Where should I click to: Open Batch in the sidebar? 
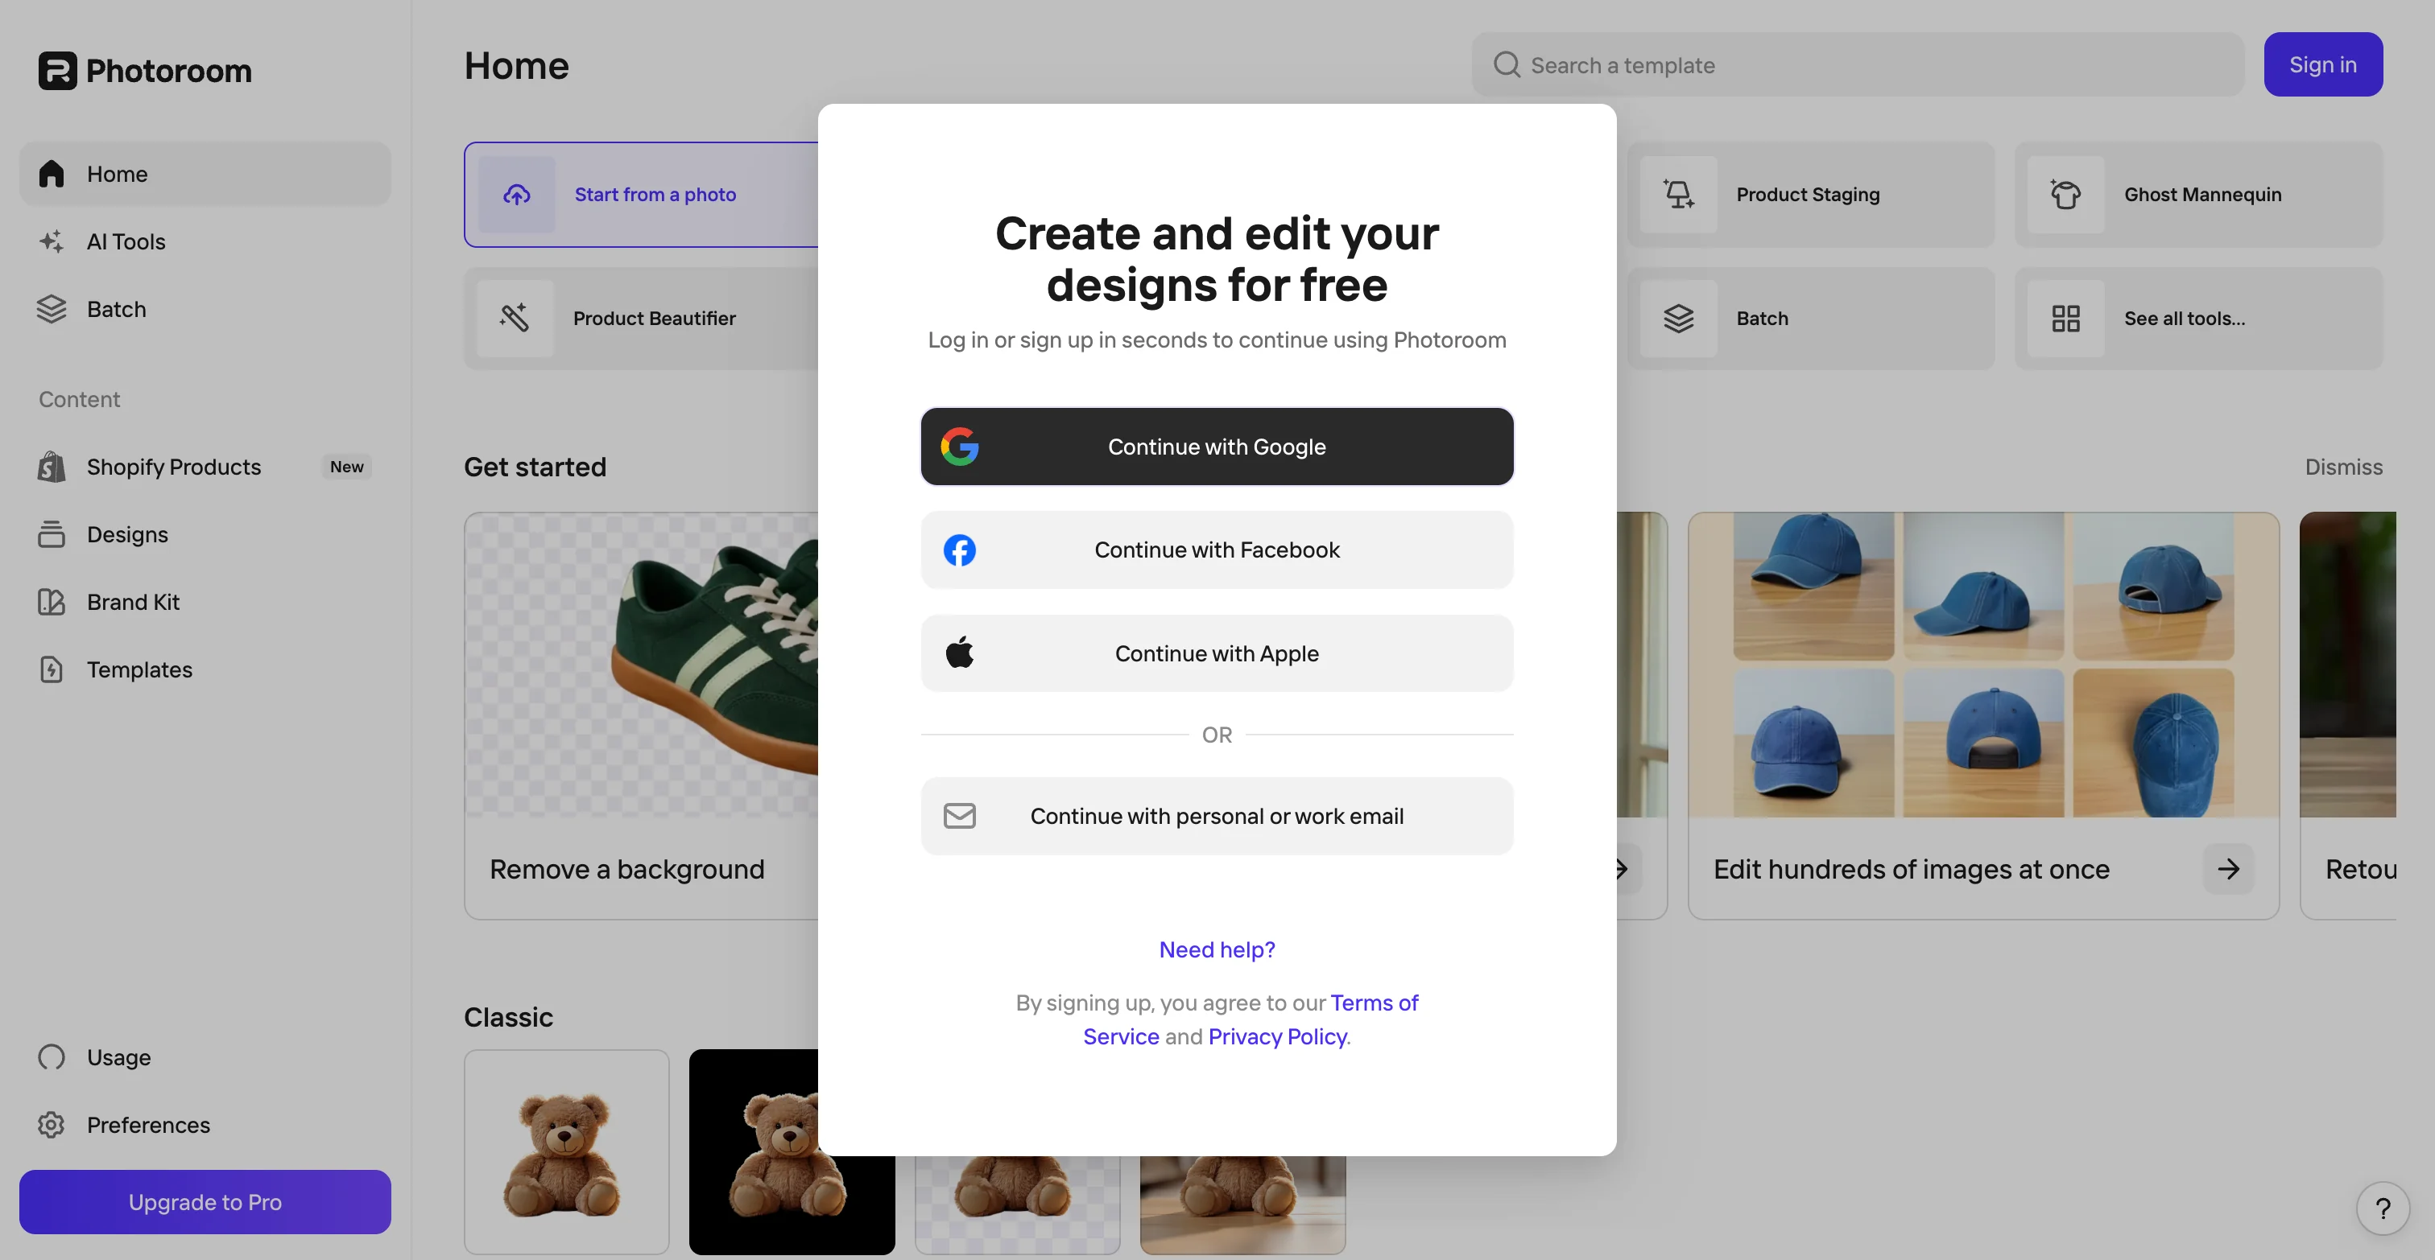tap(205, 309)
